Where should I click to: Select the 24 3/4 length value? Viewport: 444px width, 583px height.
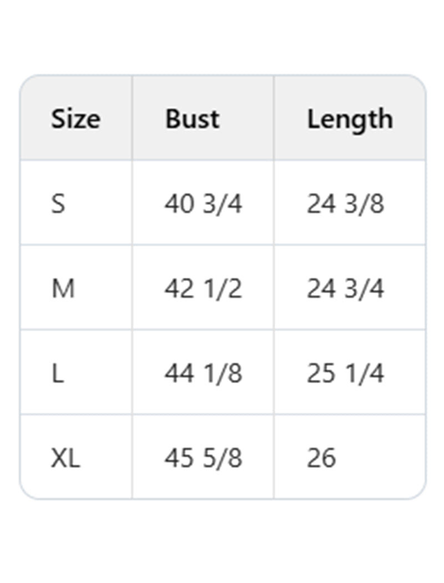point(345,289)
